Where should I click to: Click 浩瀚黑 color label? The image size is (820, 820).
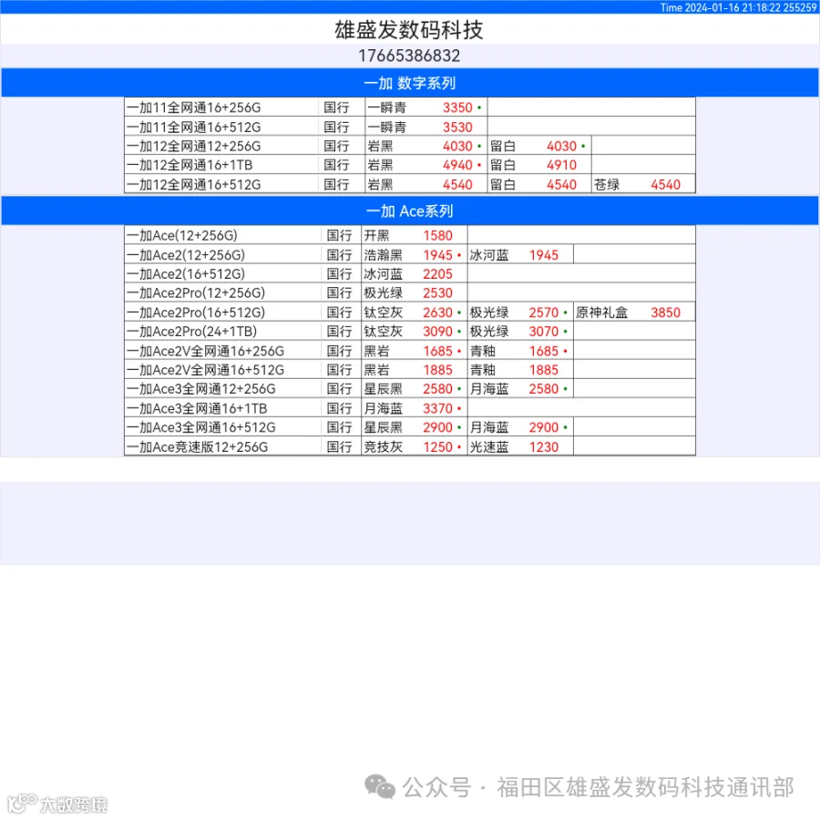[x=384, y=255]
